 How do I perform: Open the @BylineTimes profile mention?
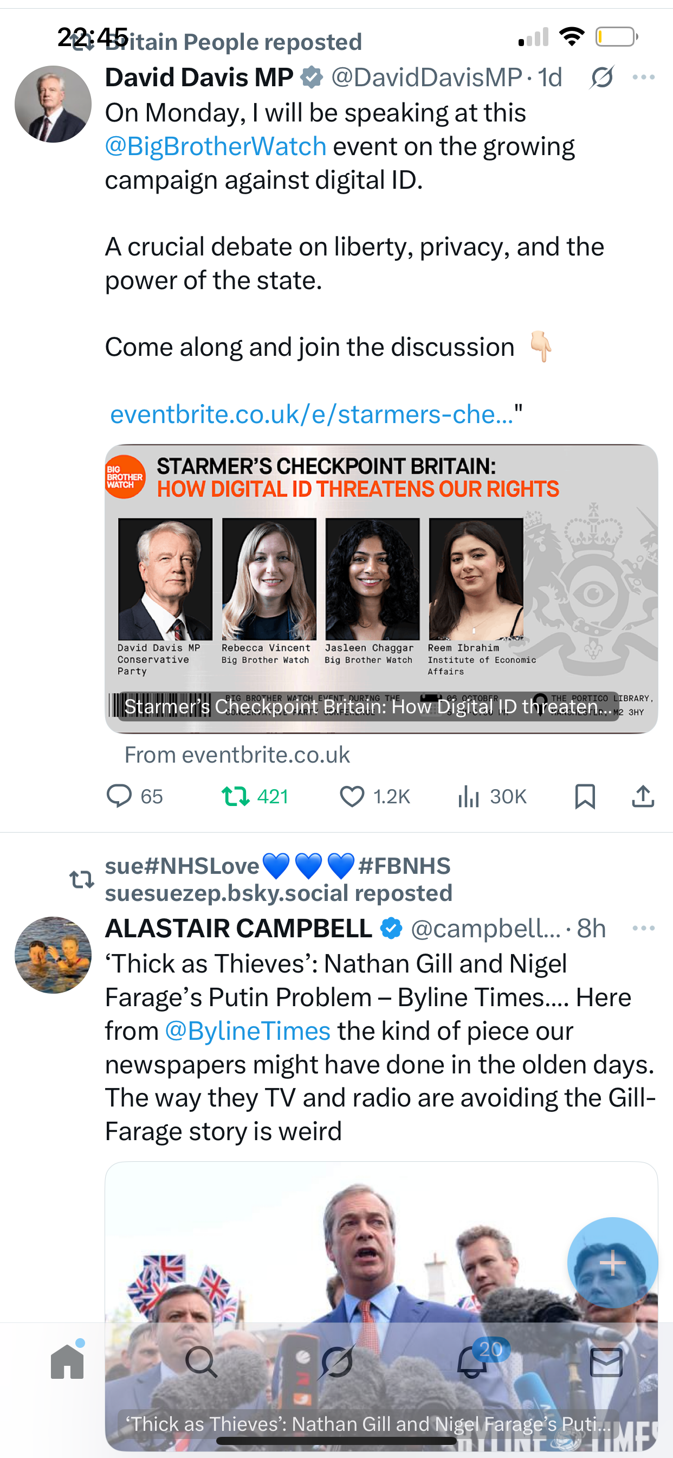(x=248, y=1031)
